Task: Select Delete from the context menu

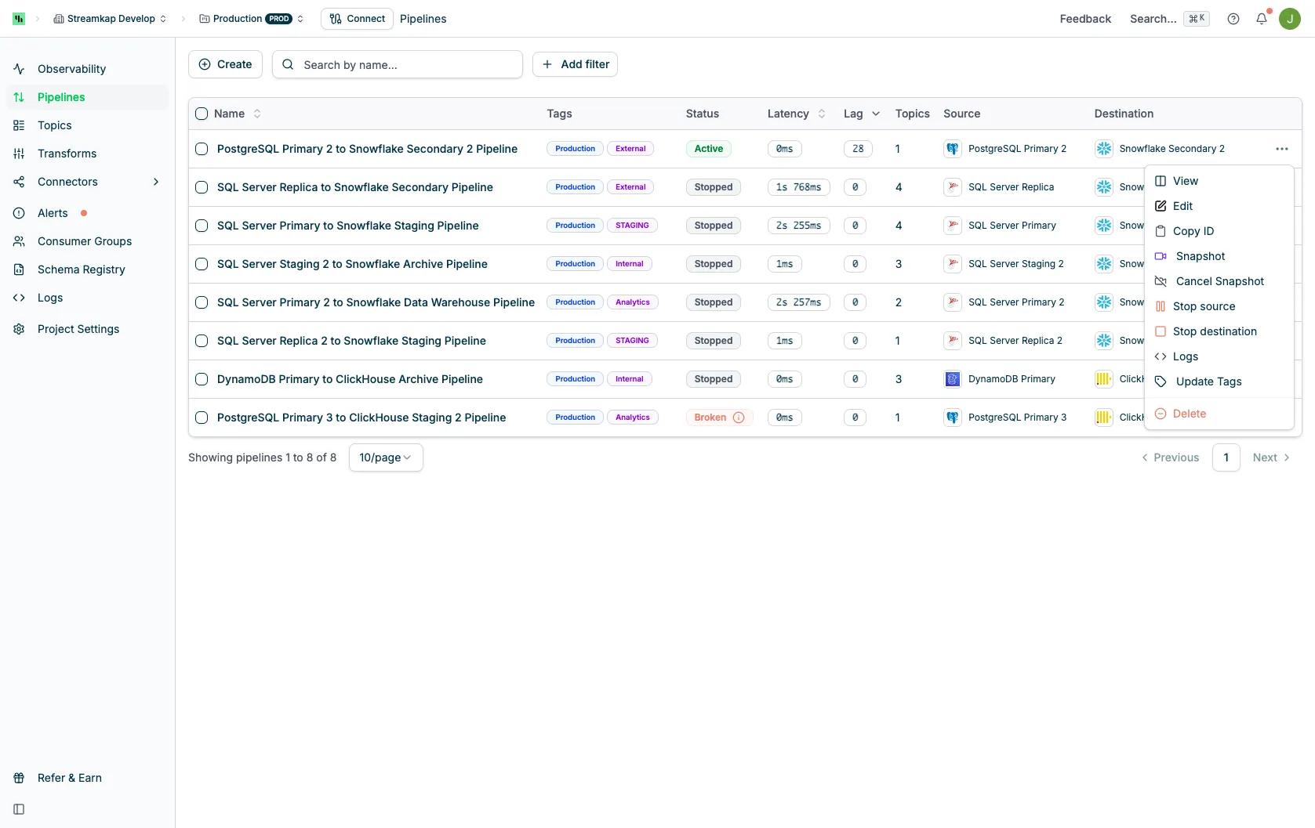Action: pyautogui.click(x=1219, y=414)
